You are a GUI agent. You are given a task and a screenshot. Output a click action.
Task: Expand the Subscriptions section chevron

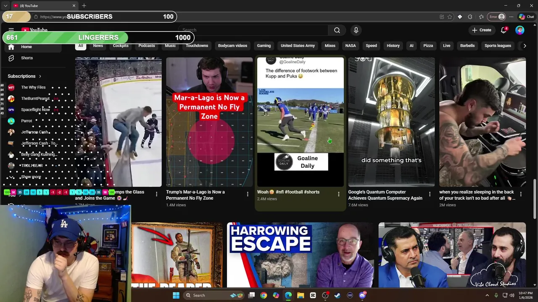40,76
